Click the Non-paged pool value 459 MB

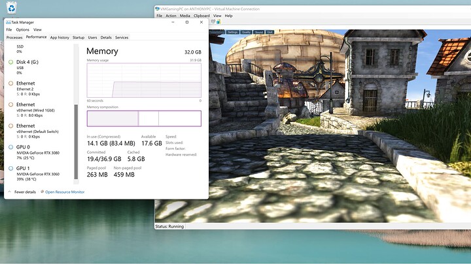pos(124,175)
